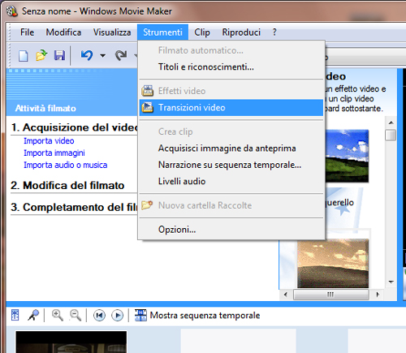Click the set audio levels icon
406x353 pixels.
(15, 316)
